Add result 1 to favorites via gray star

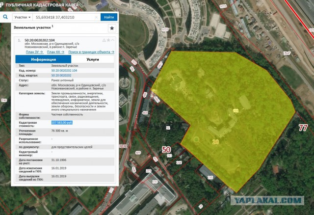pos(108,40)
